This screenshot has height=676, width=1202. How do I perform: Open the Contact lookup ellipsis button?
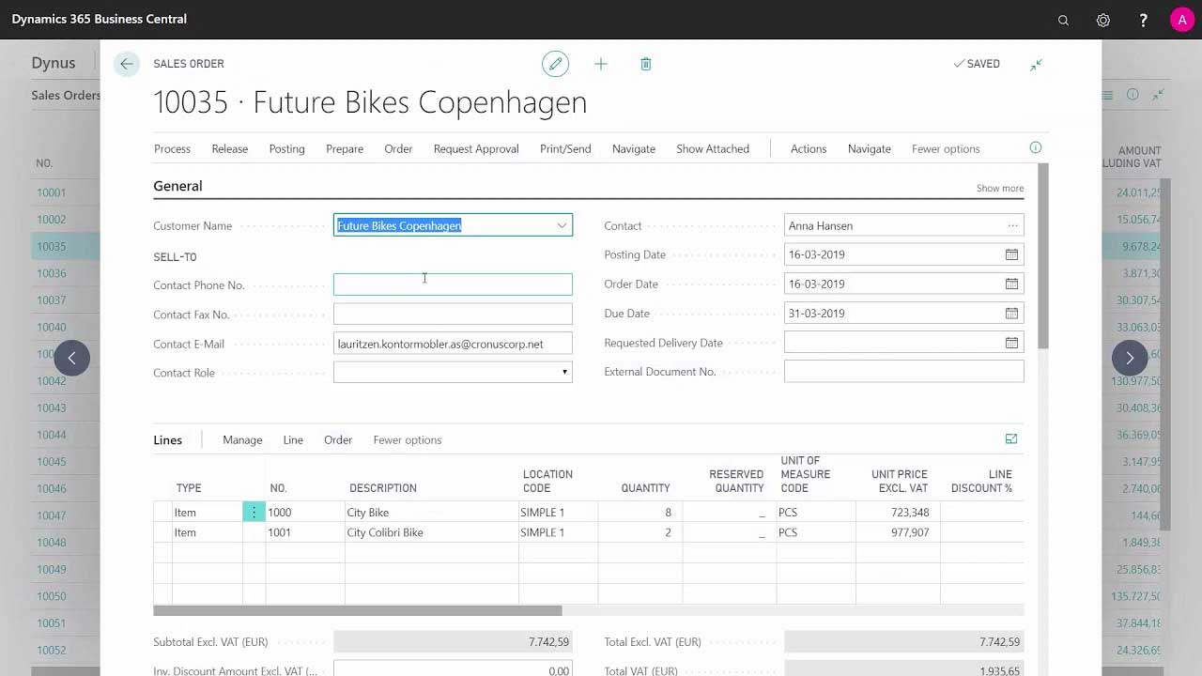(x=1012, y=225)
